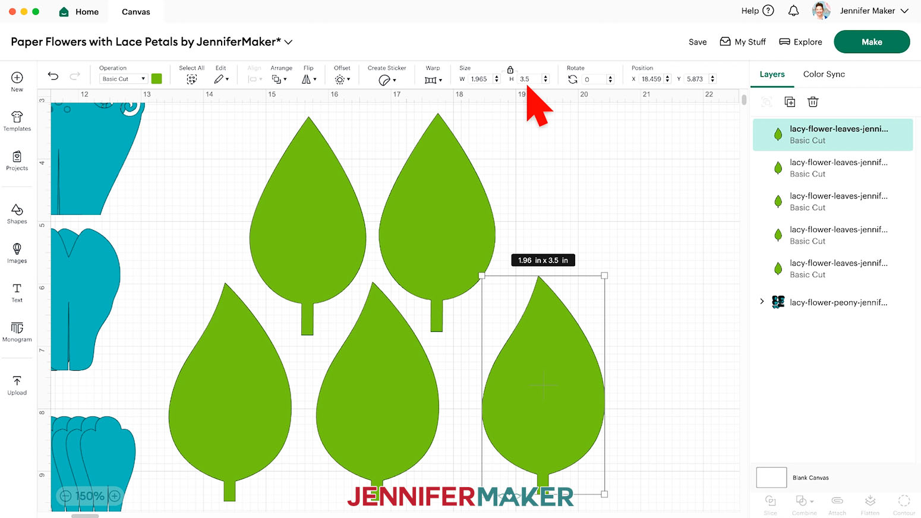Screen dimensions: 921x518
Task: Undo the last action
Action: [x=53, y=76]
